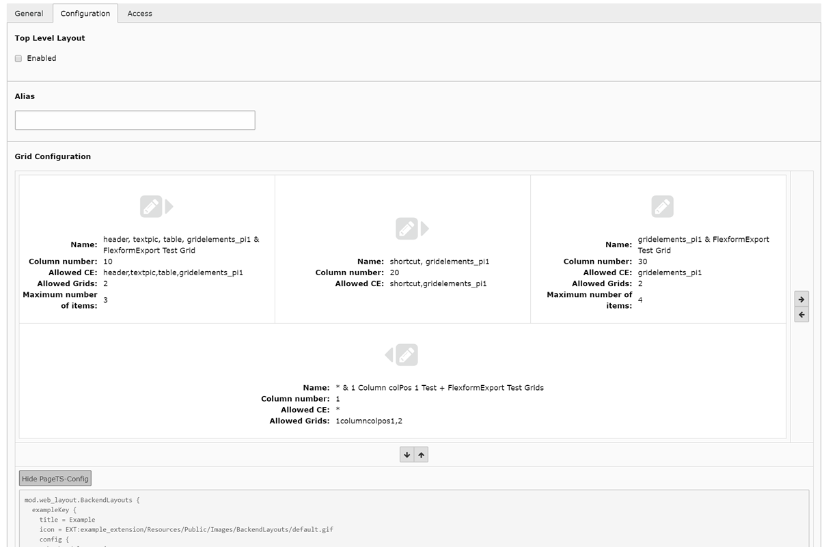Viewport: 826px width, 547px height.
Task: Click the 'shortcut, gridelements_pi1' name text in grid
Action: [439, 262]
